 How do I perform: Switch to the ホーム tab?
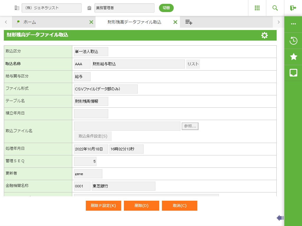(29, 22)
